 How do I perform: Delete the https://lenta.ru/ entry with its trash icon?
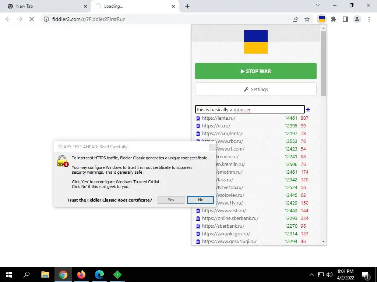click(x=198, y=118)
